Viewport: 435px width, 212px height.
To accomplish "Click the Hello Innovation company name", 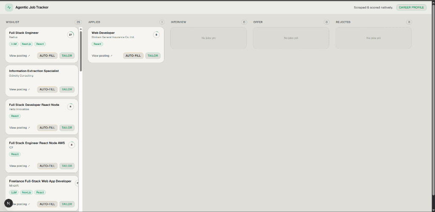I will pyautogui.click(x=19, y=110).
